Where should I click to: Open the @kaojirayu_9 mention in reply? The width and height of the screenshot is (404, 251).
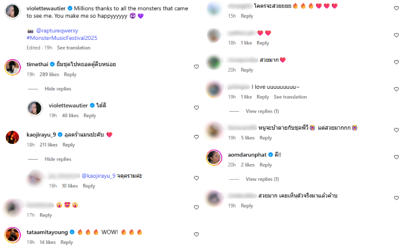click(98, 176)
